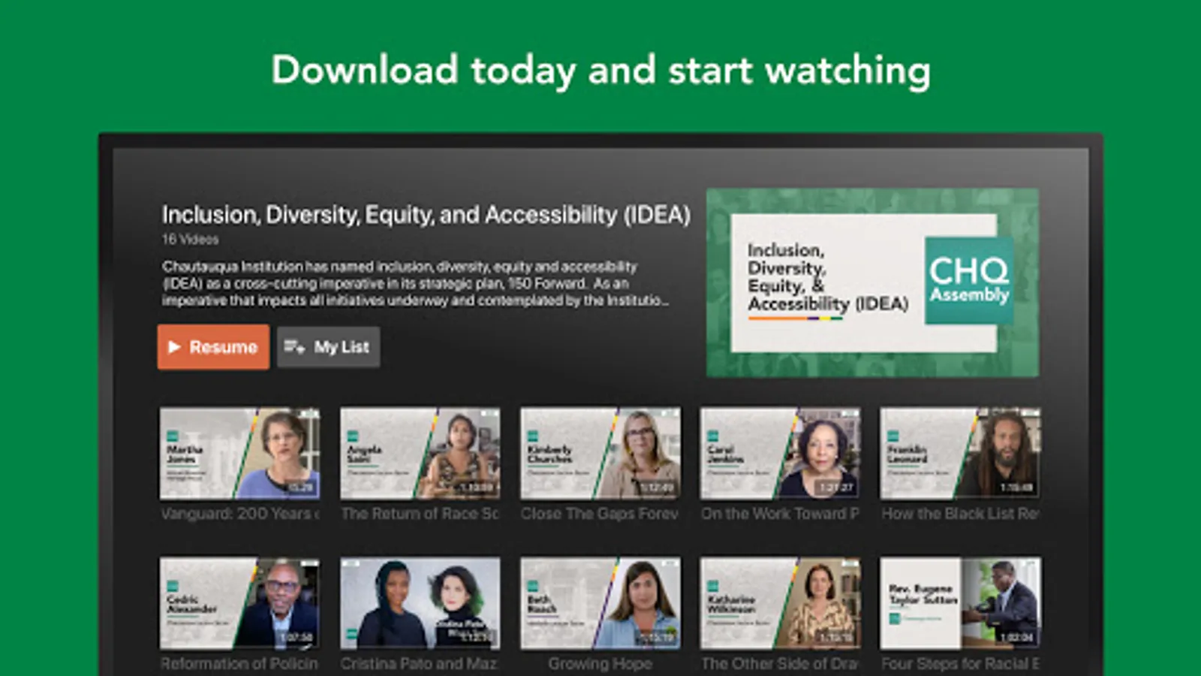Choose the Franklin Leonard video thumbnail

(x=961, y=454)
